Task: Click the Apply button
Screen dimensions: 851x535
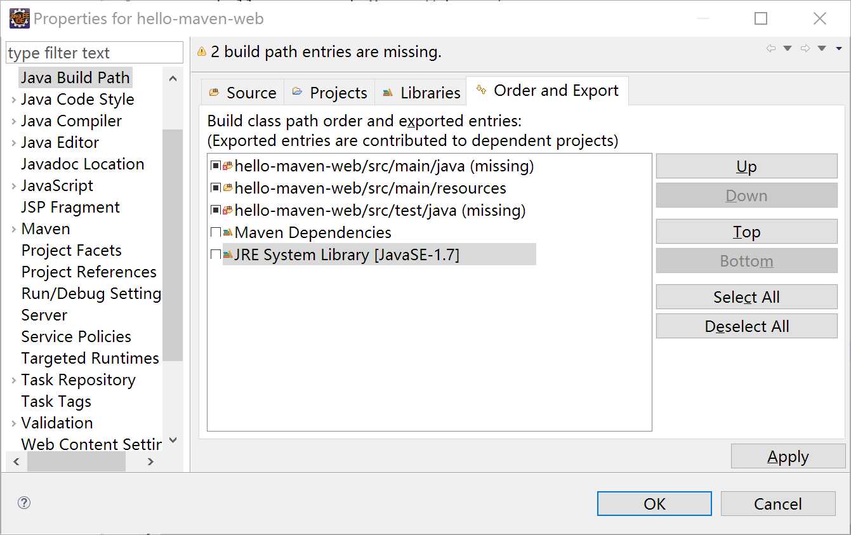Action: pyautogui.click(x=788, y=456)
